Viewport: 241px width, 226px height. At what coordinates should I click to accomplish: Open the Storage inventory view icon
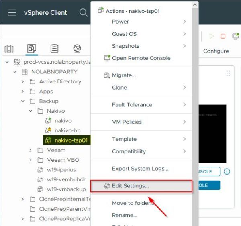[x=54, y=49]
